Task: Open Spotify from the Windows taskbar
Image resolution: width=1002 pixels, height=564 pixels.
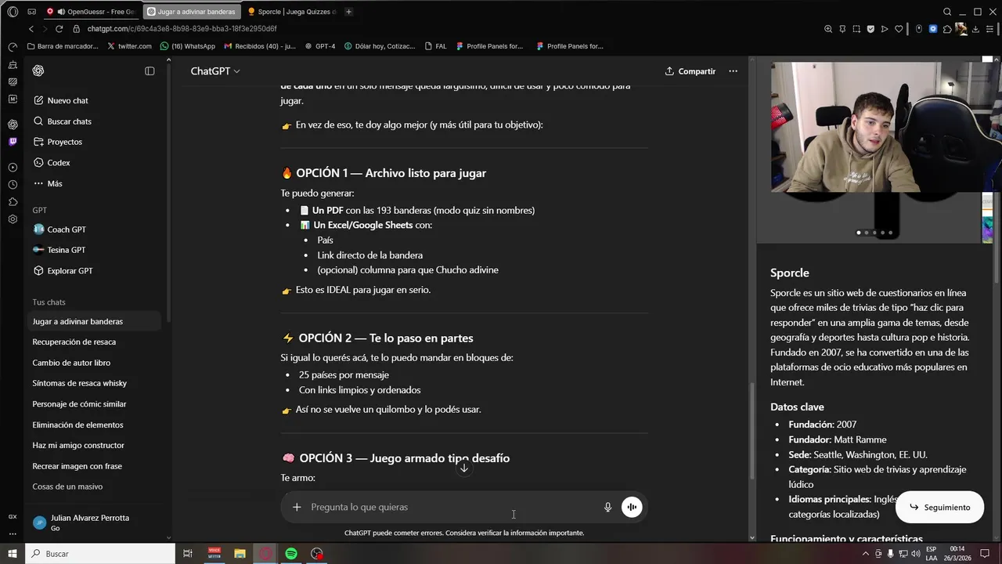Action: pos(291,554)
